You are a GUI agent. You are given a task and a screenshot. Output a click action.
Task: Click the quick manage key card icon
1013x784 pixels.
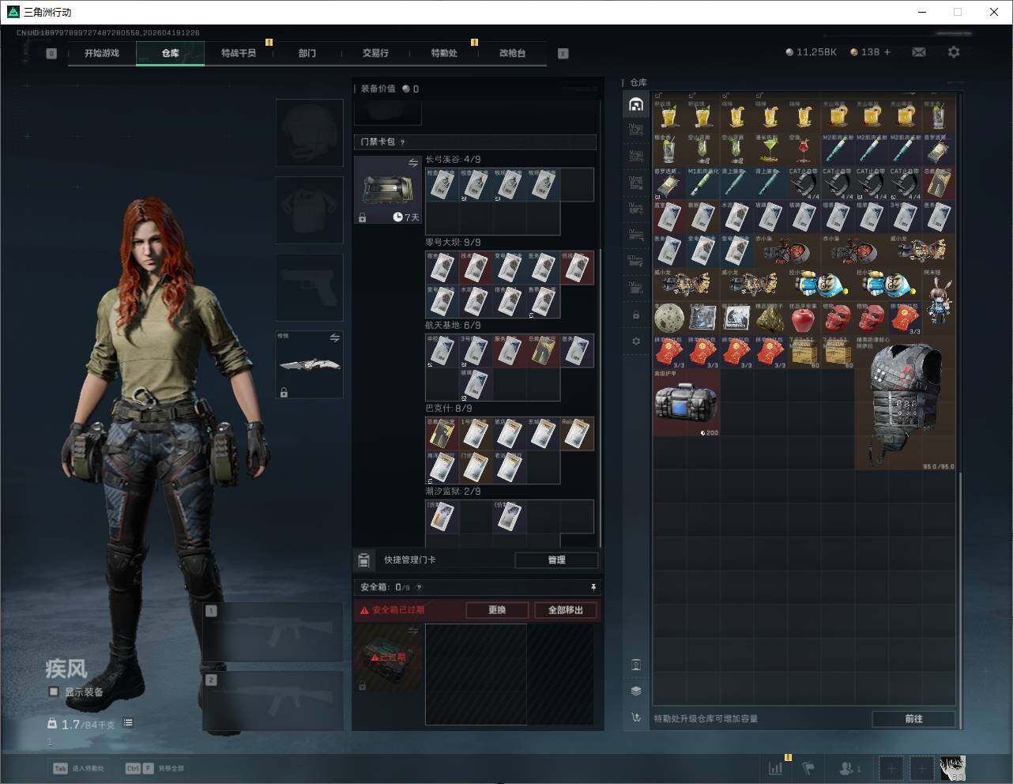point(363,560)
